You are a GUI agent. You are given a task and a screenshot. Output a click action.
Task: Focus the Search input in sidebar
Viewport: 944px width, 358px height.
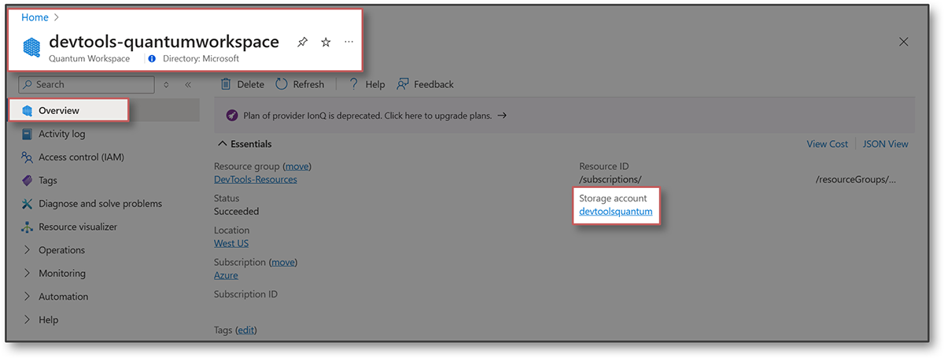pyautogui.click(x=87, y=84)
